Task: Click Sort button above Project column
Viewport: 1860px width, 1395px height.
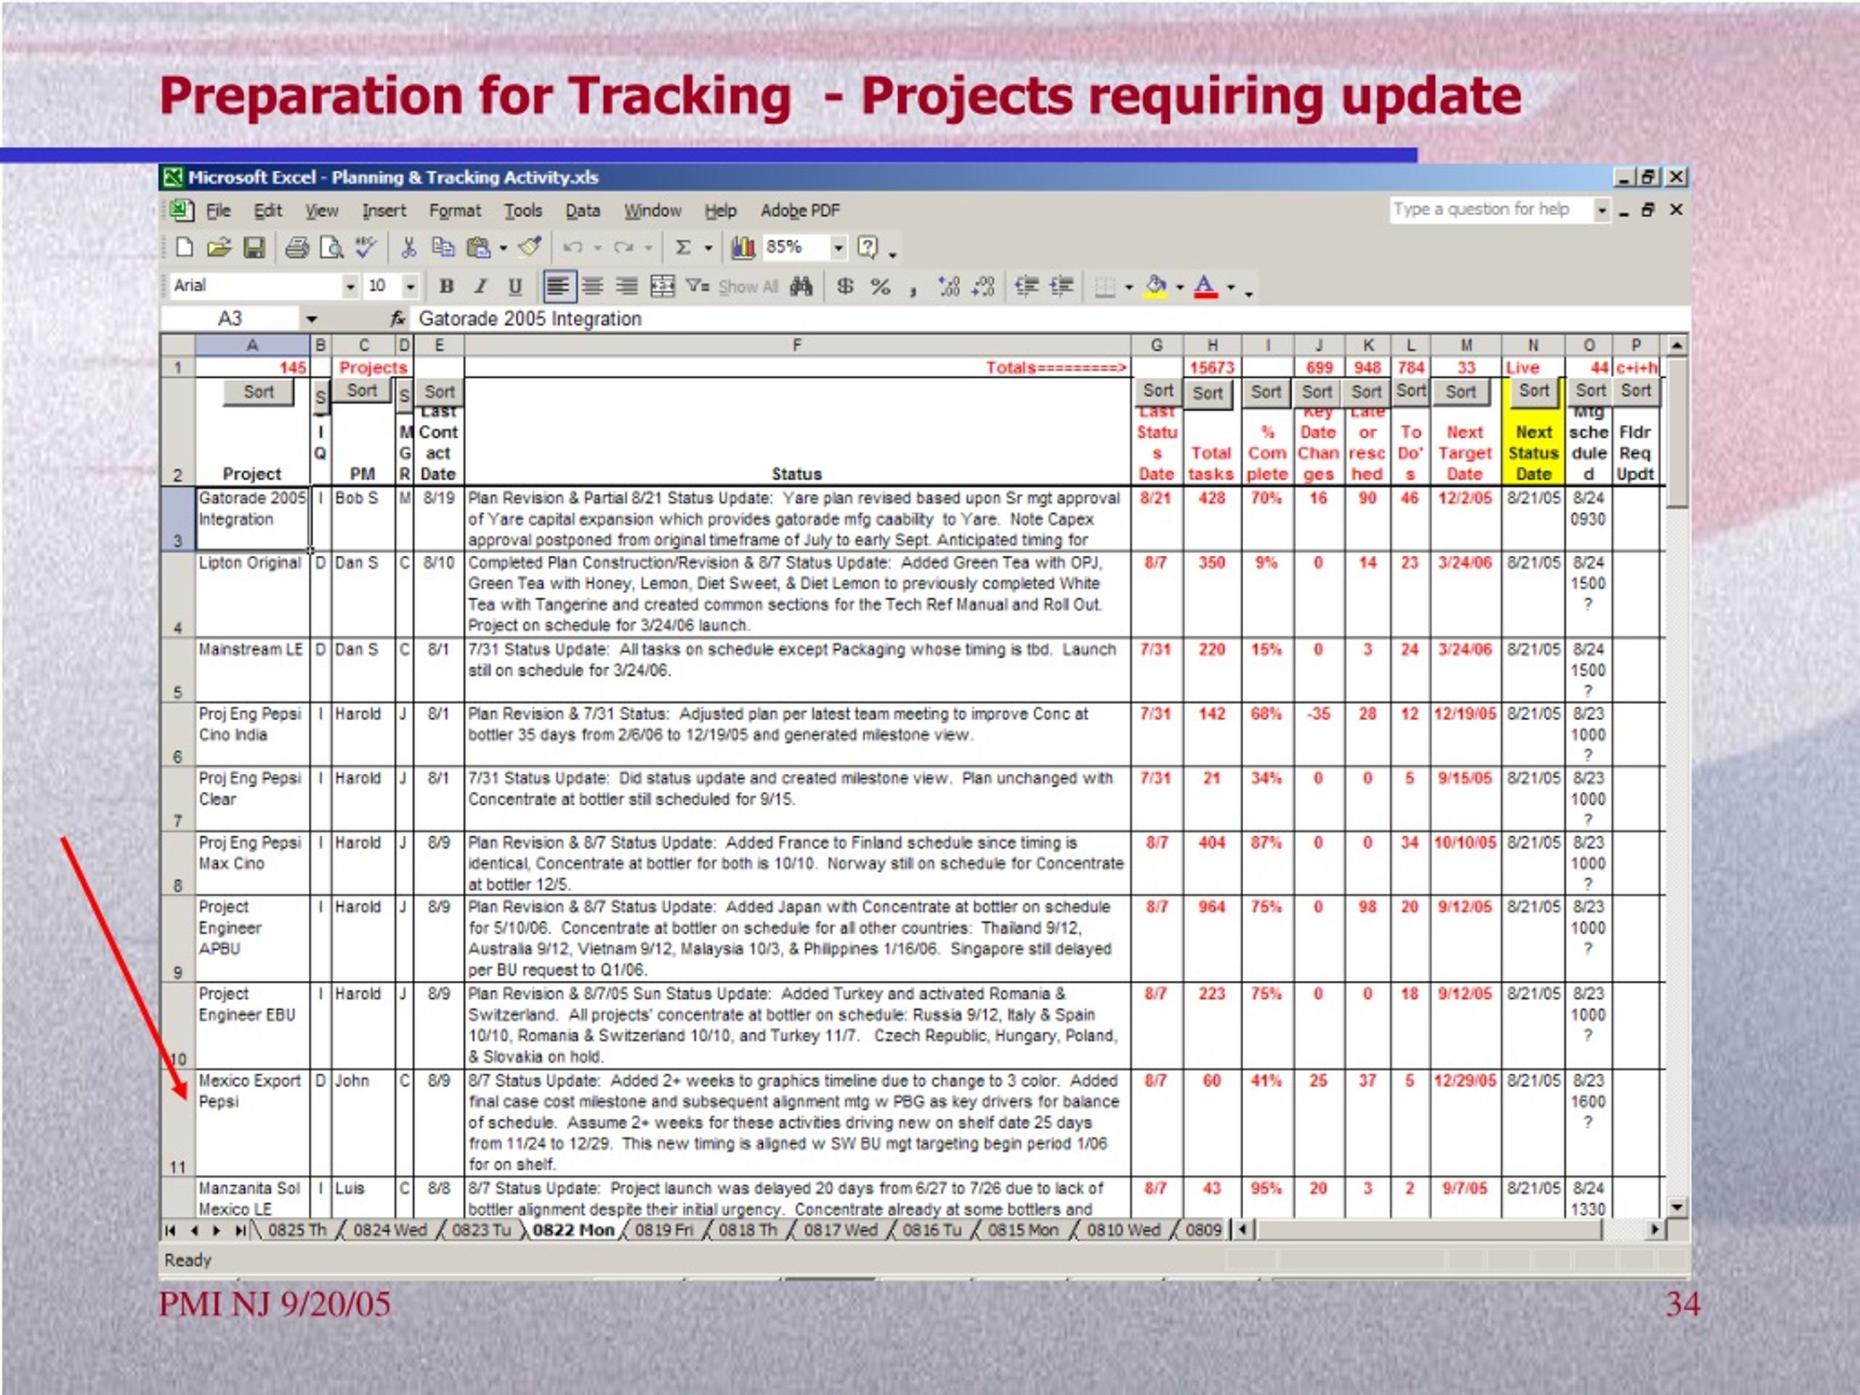Action: (x=258, y=392)
